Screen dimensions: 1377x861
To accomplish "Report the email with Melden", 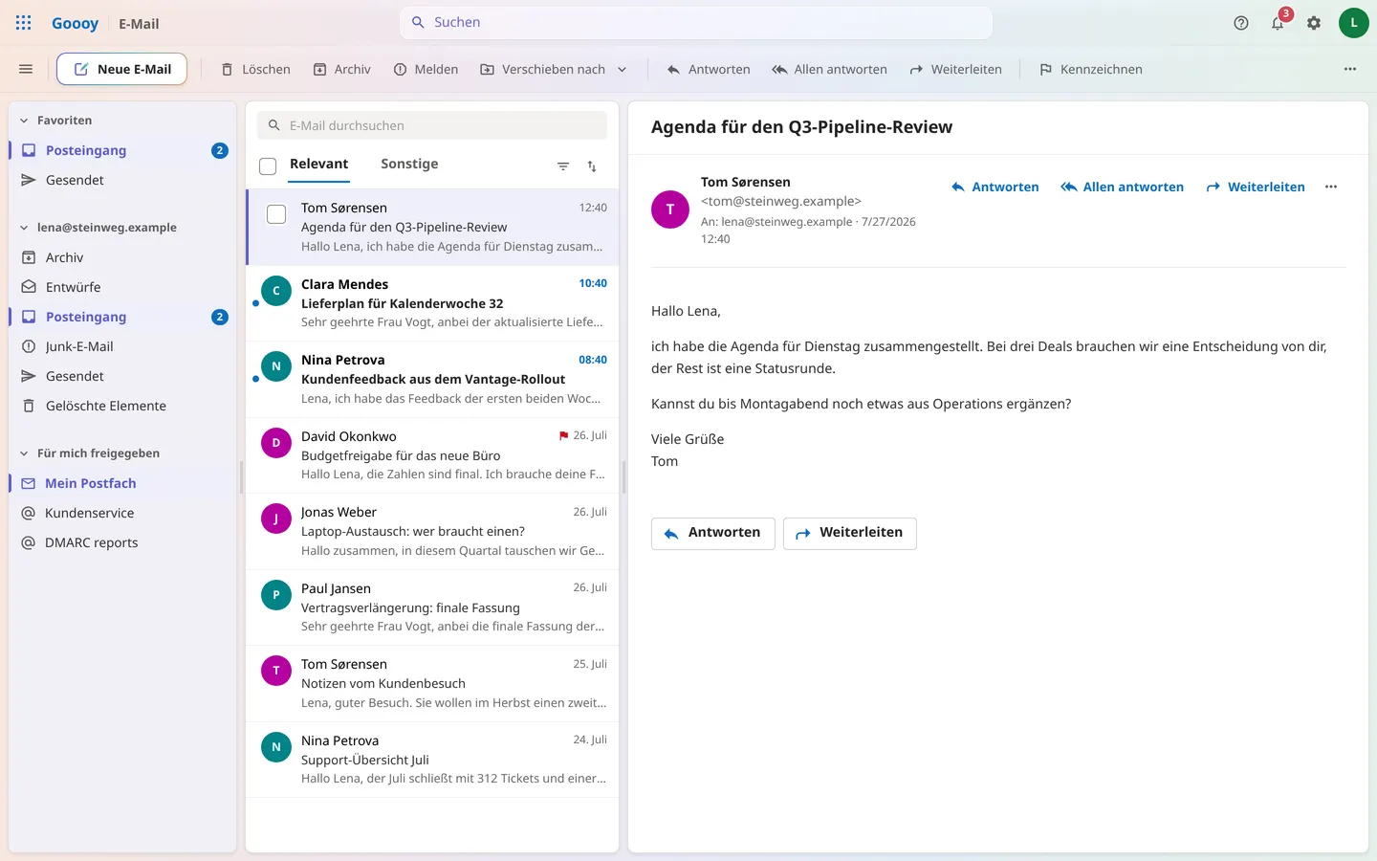I will [x=426, y=69].
